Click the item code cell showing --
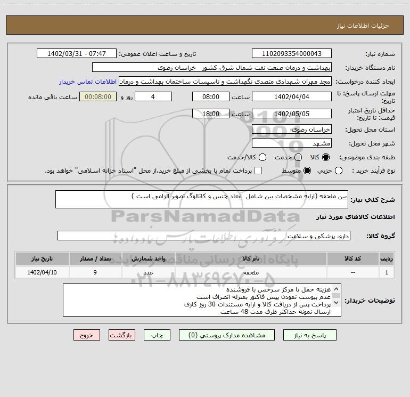The height and width of the screenshot is (397, 410). pyautogui.click(x=352, y=272)
